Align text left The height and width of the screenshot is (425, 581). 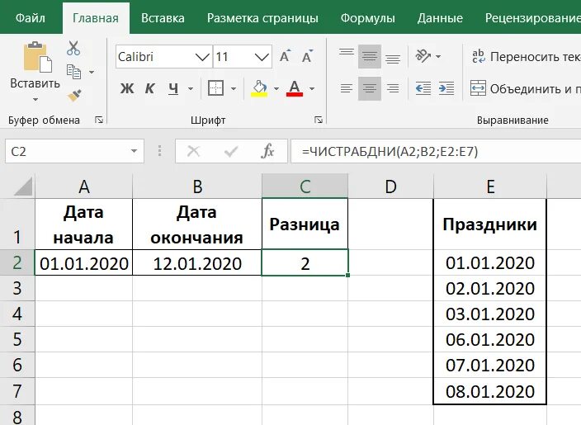coord(347,88)
